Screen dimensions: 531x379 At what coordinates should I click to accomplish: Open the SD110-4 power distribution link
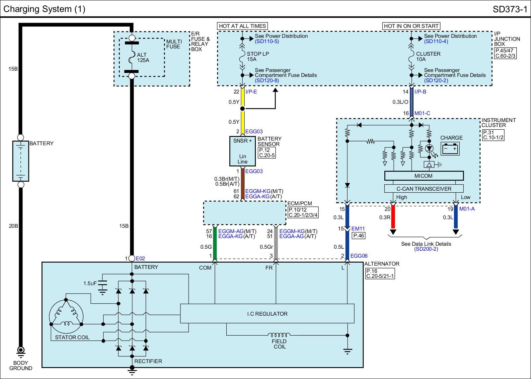(436, 41)
